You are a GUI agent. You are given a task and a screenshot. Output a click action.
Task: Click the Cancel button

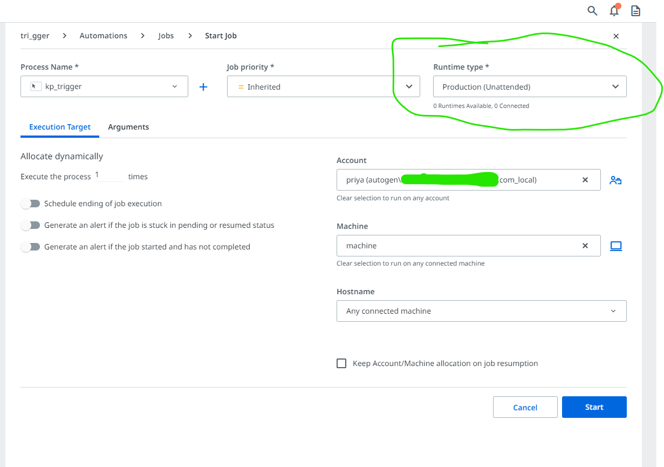525,407
